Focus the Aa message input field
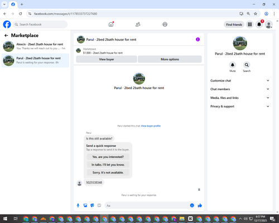This screenshot has width=279, height=223. (x=147, y=206)
